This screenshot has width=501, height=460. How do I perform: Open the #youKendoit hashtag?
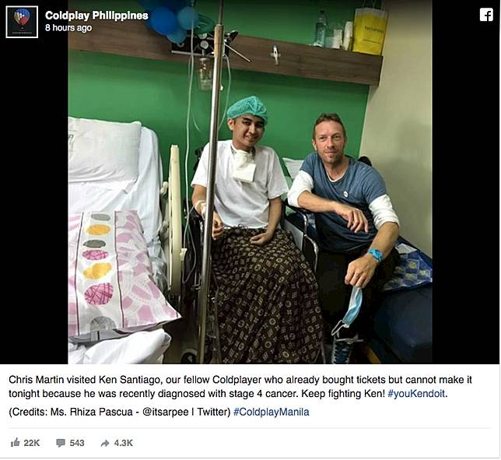click(x=417, y=394)
